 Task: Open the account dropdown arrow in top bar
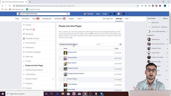[x=128, y=14]
